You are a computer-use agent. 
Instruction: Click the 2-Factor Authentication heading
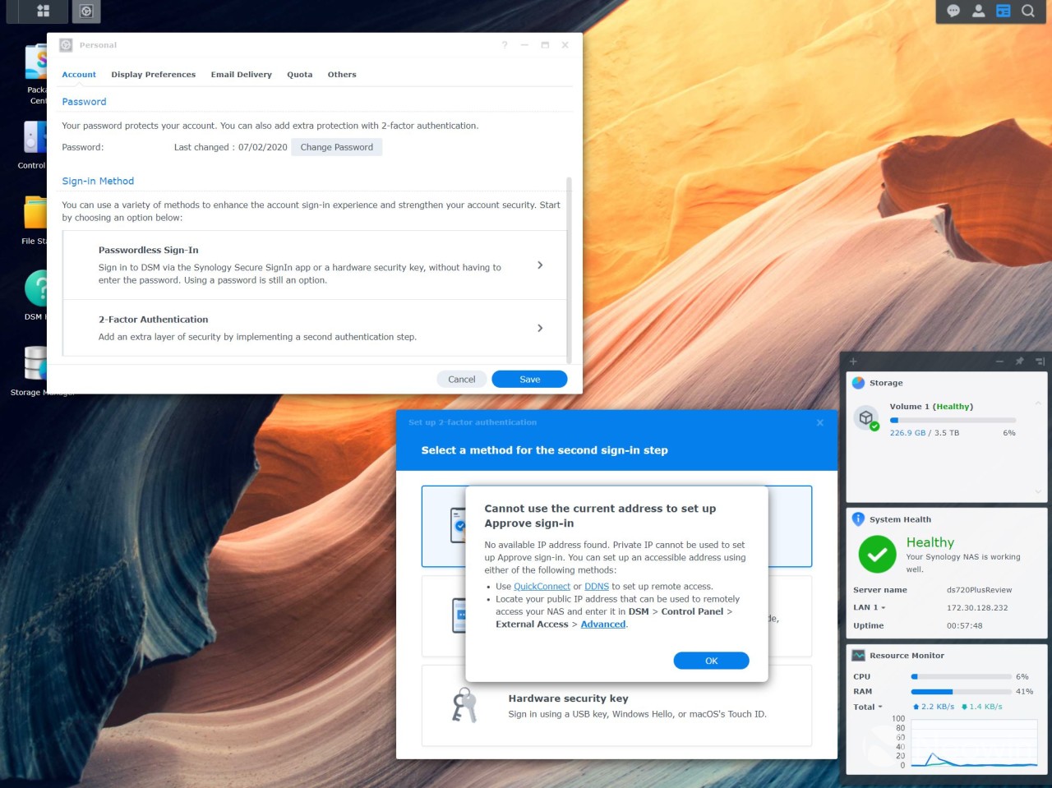(154, 320)
